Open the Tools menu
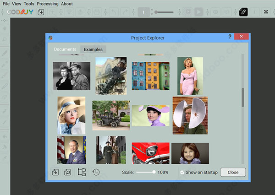Image resolution: width=275 pixels, height=195 pixels. (29, 4)
